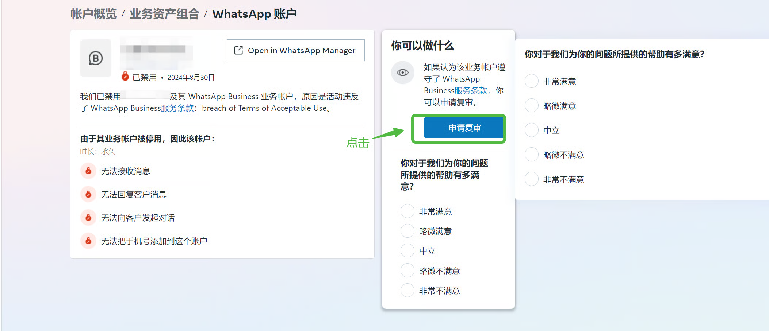Open 服务条款 link in 你可以做什么 panel

click(471, 91)
